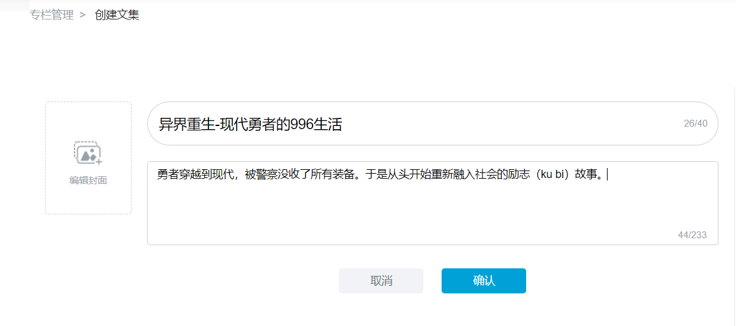Click 生活 at the title's end

(328, 125)
